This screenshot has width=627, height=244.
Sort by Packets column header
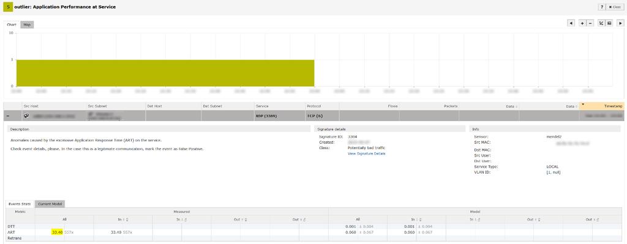click(x=429, y=106)
